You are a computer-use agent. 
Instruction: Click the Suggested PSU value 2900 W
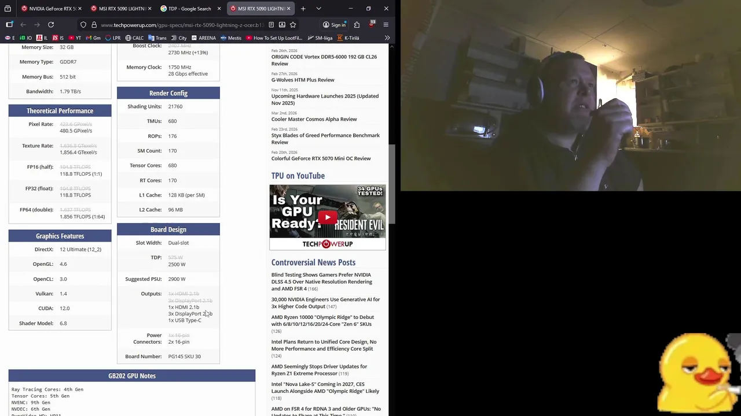pyautogui.click(x=177, y=279)
